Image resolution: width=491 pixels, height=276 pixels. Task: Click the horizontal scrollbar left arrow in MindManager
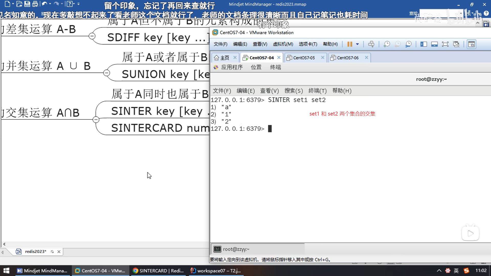coord(4,244)
